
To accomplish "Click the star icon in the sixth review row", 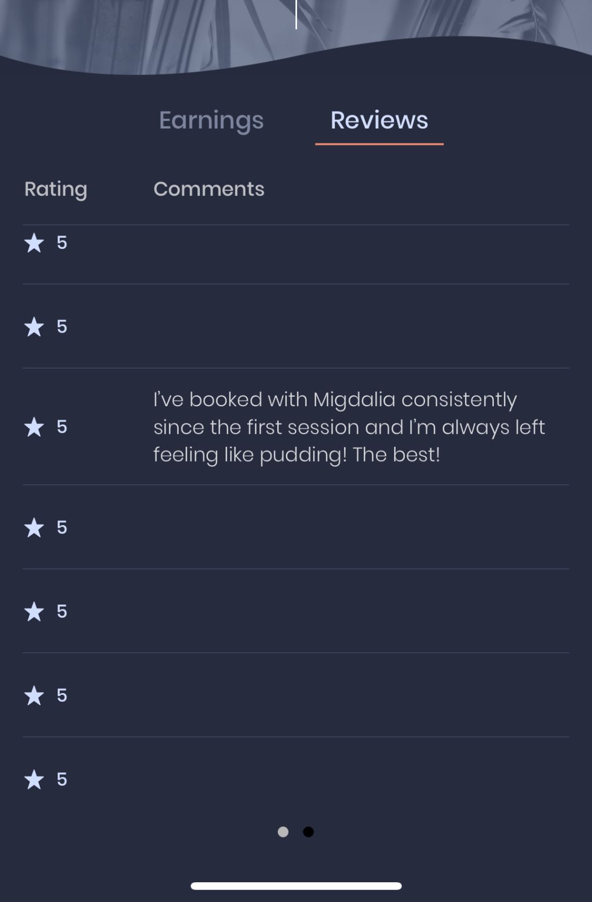I will tap(34, 696).
